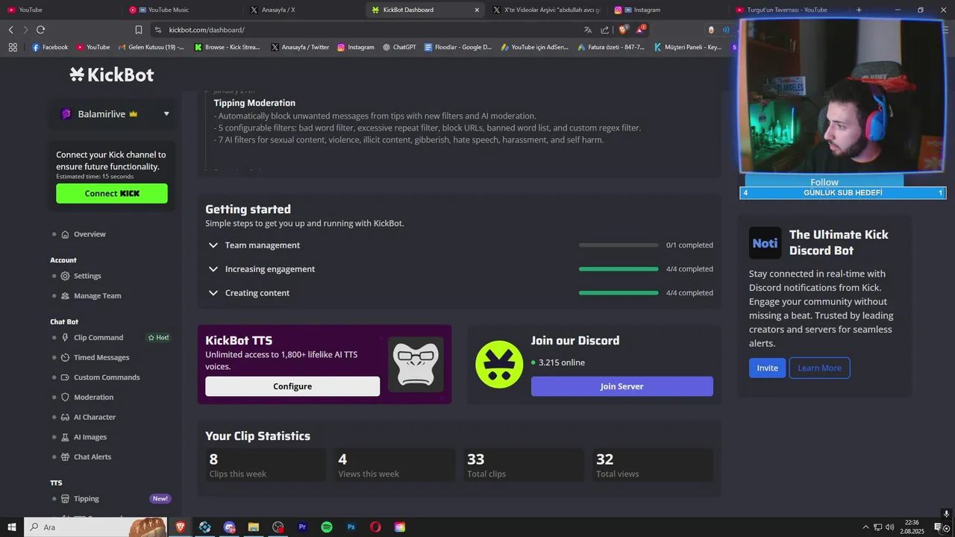
Task: Click the KickBot logo
Action: pyautogui.click(x=112, y=75)
